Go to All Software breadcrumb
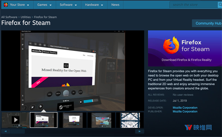 (9, 17)
